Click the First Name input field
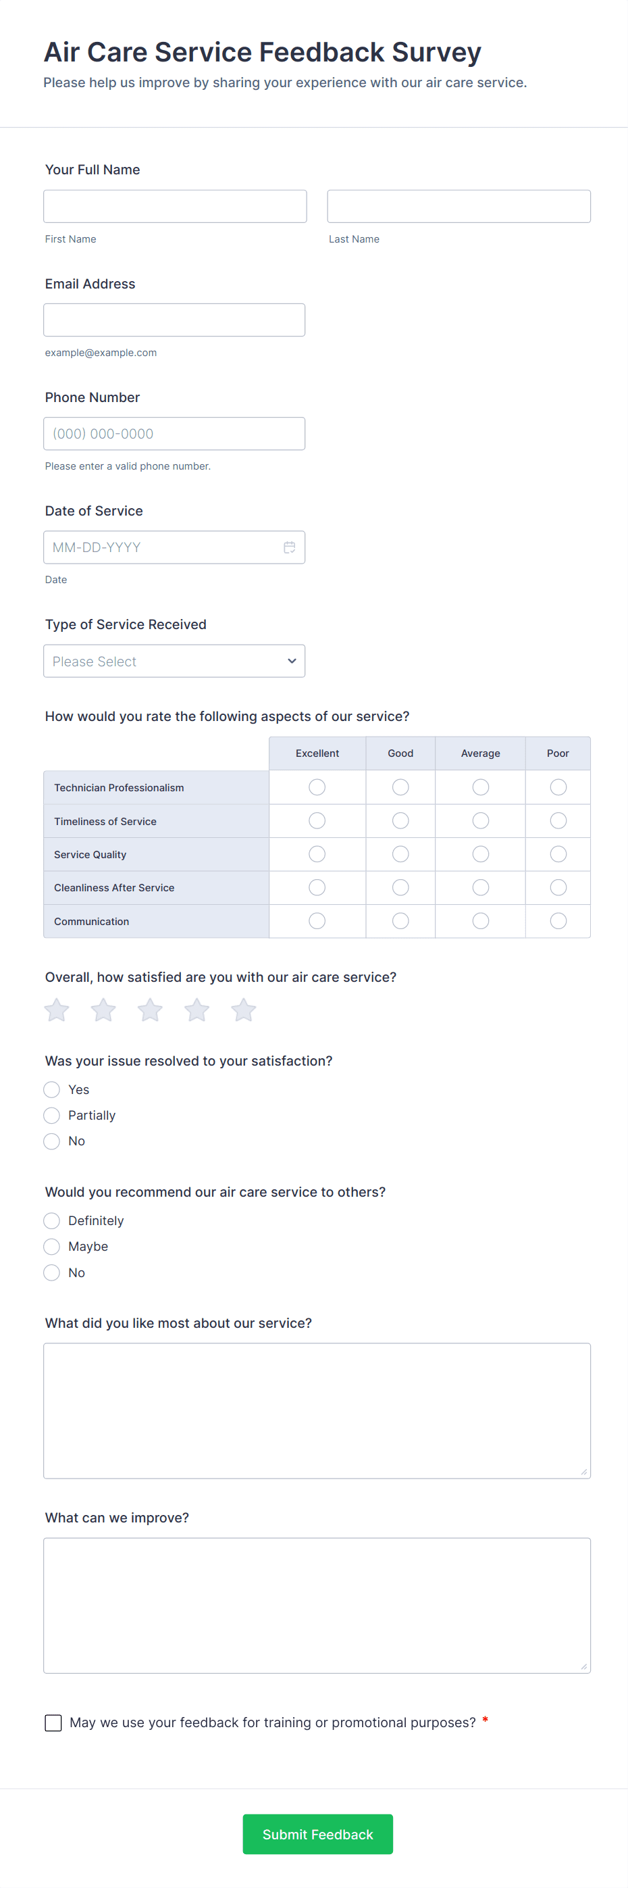Viewport: 628px width, 1888px height. coord(174,207)
